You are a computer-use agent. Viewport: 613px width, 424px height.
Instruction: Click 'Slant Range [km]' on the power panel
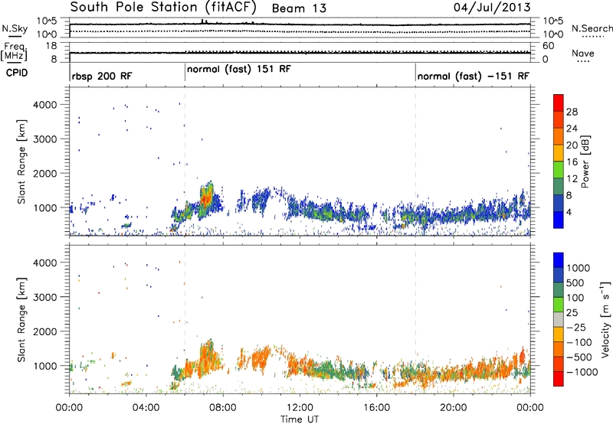point(21,161)
